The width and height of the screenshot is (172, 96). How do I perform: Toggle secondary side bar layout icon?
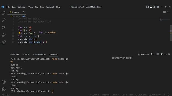[154, 7]
